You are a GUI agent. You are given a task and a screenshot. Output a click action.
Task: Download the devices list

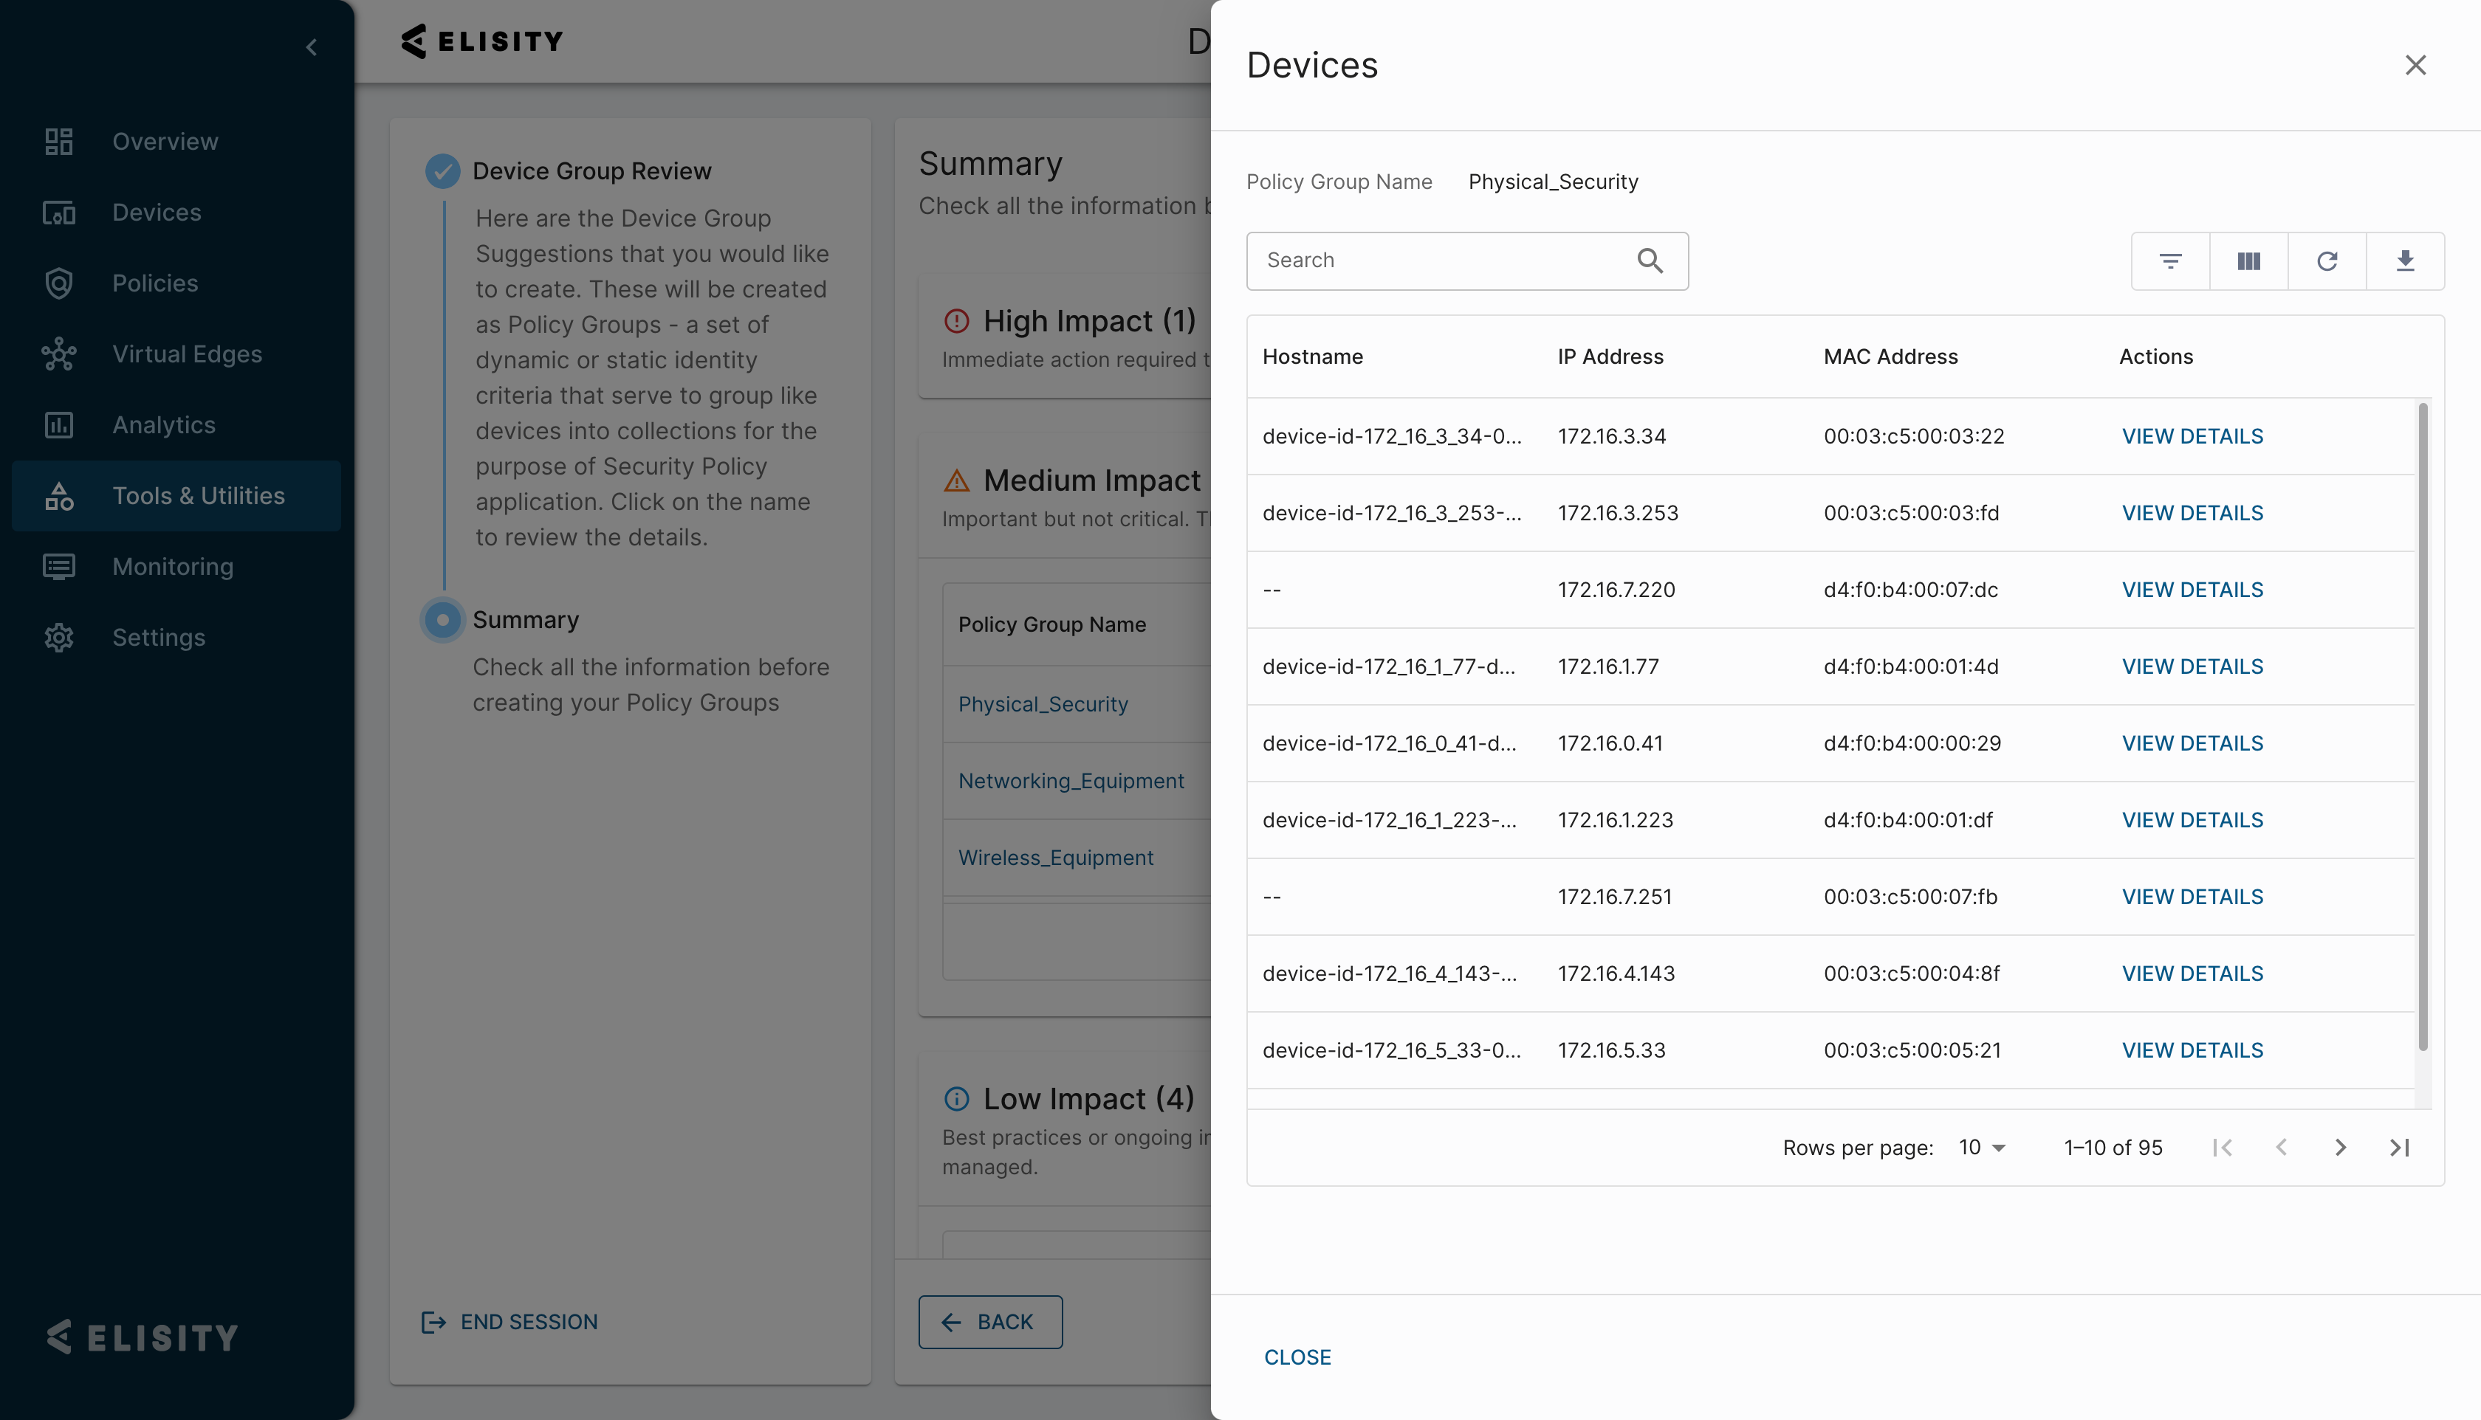pos(2405,261)
